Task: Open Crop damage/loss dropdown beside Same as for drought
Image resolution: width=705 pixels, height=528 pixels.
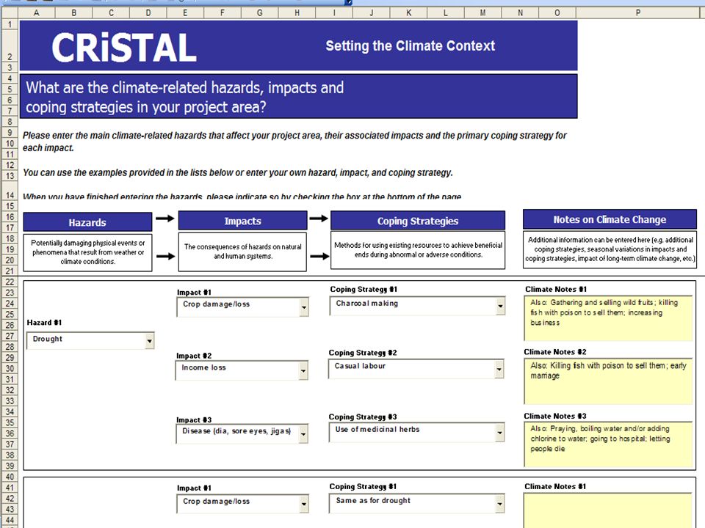Action: click(x=304, y=505)
